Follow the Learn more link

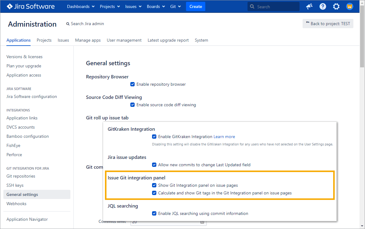point(224,137)
